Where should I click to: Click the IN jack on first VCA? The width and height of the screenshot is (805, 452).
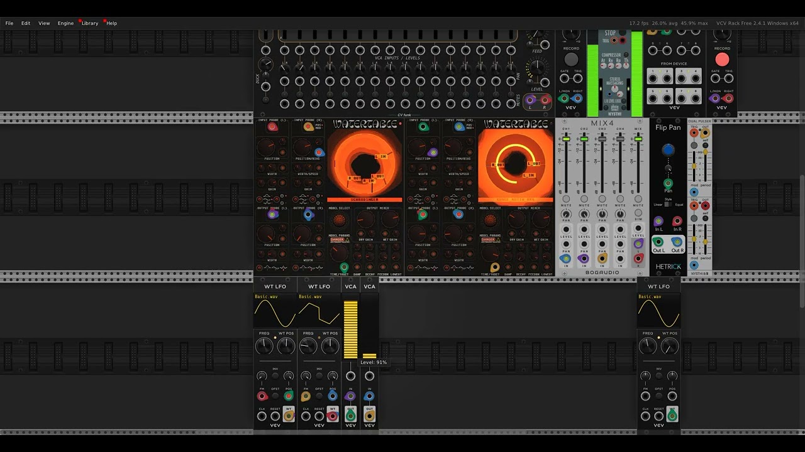tap(350, 396)
